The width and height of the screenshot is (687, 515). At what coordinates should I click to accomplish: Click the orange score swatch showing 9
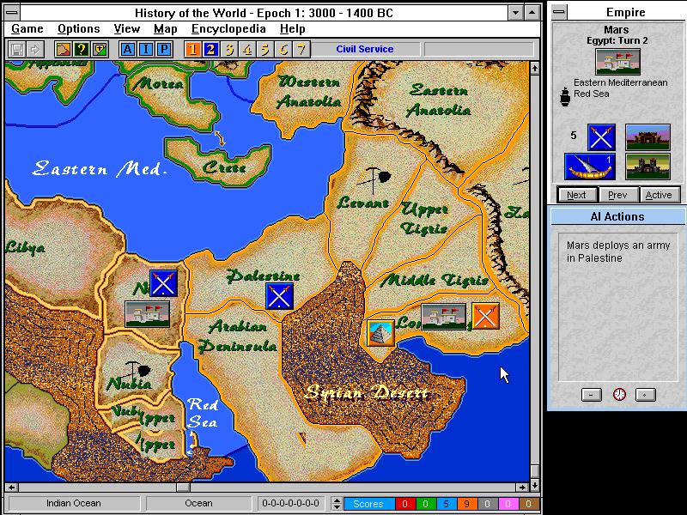pyautogui.click(x=466, y=504)
